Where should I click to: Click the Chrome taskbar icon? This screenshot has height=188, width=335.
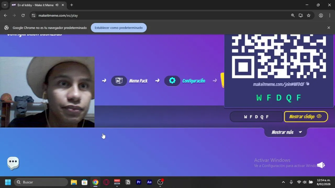95,182
